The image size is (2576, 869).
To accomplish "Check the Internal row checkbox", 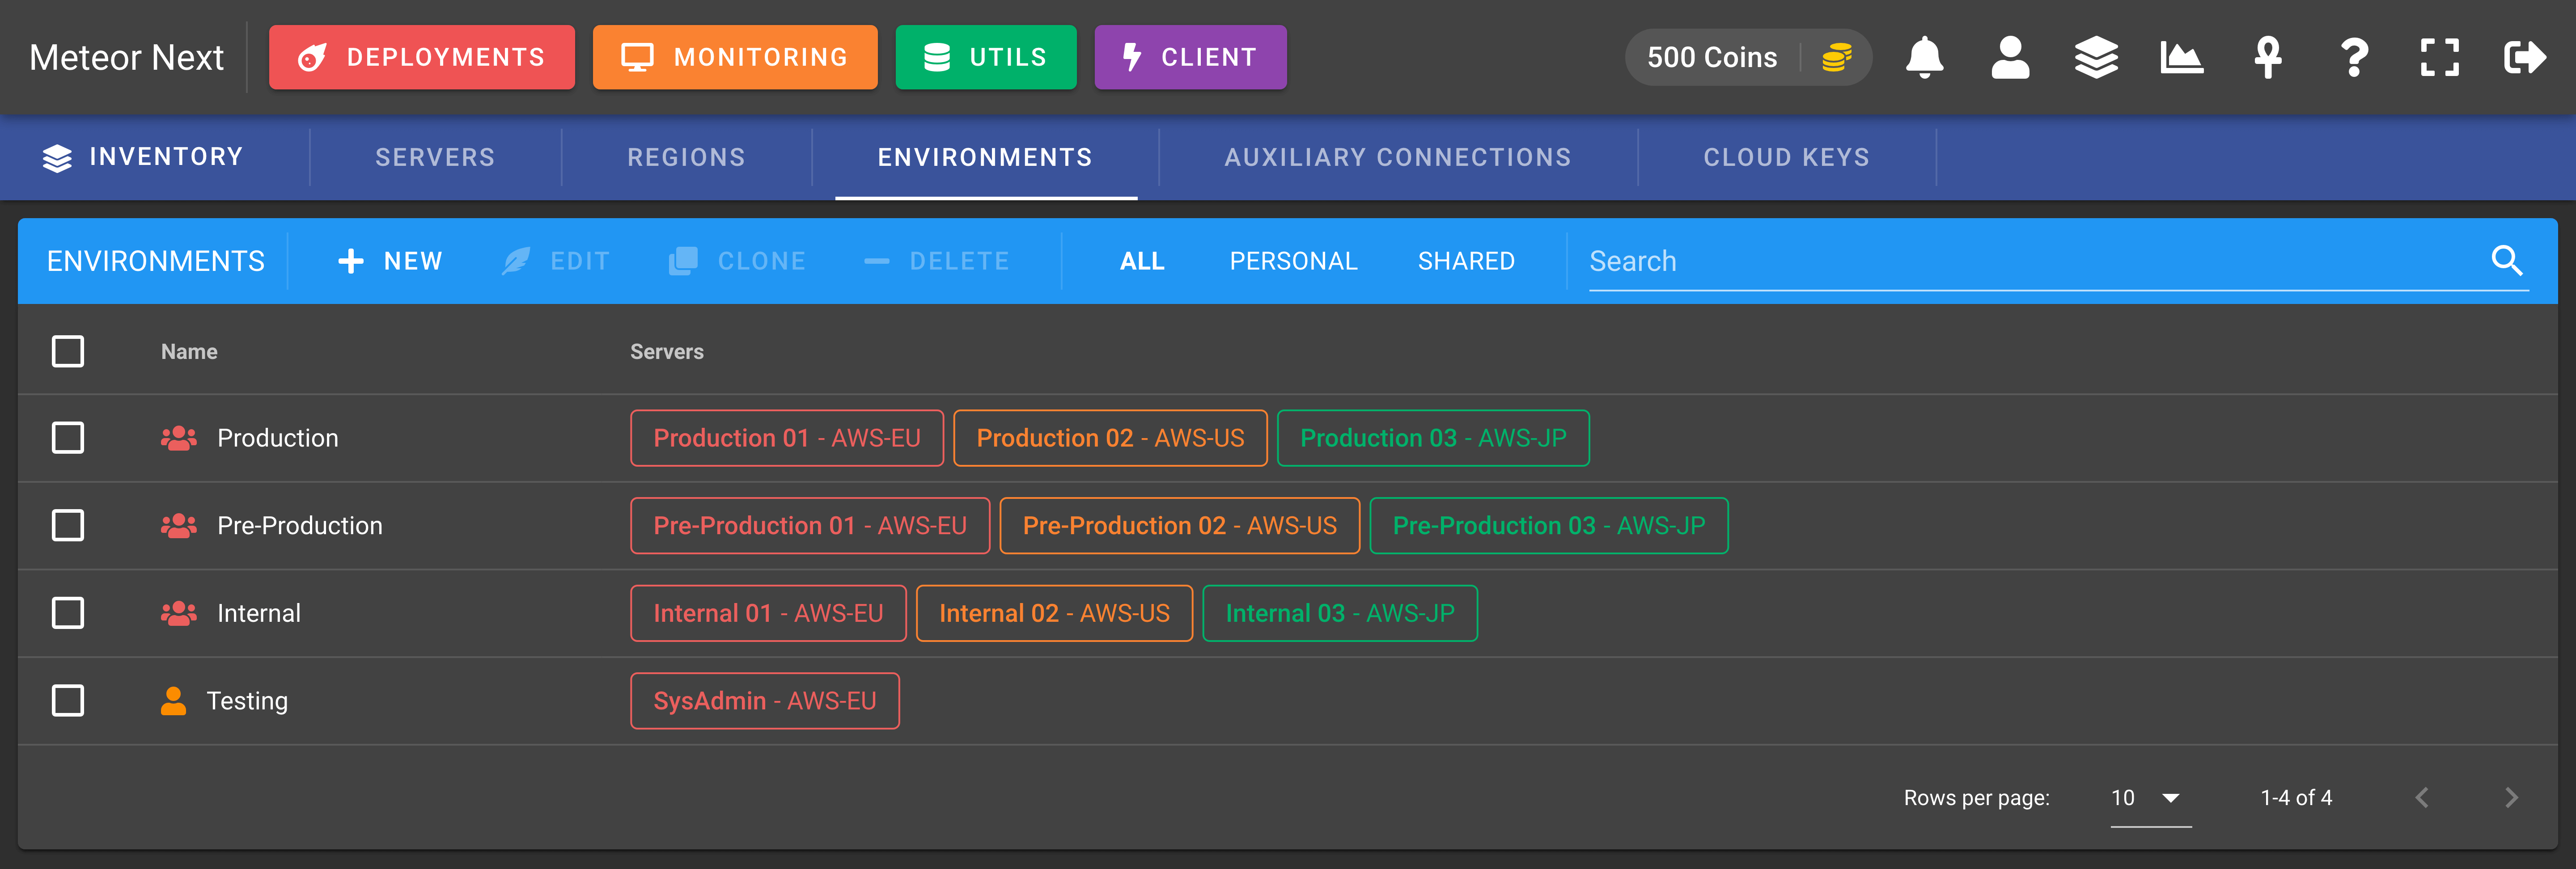I will [x=68, y=613].
